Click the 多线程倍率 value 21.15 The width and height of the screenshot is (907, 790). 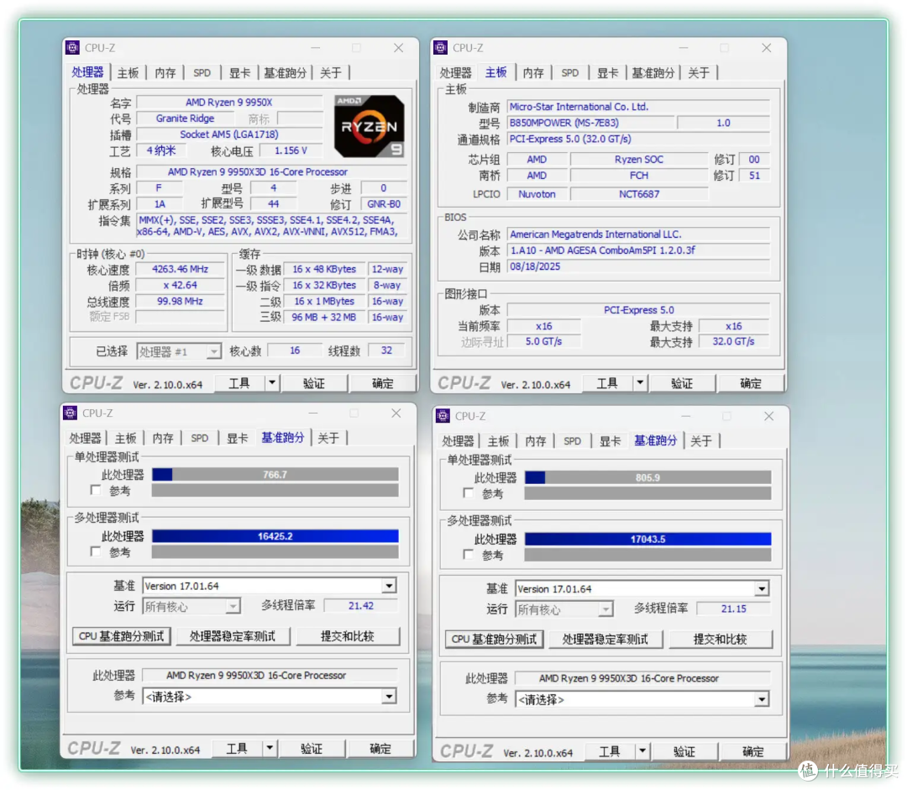(x=733, y=608)
